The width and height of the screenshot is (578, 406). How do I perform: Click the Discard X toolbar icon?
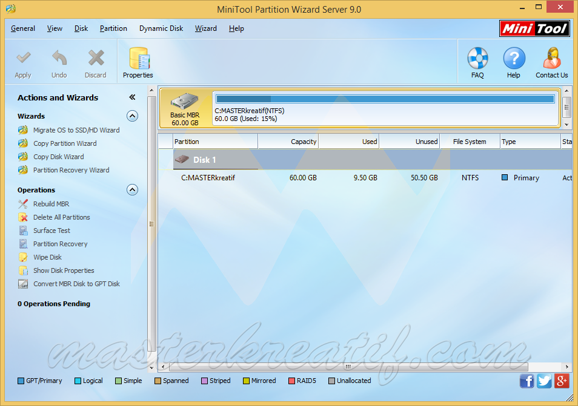(x=96, y=58)
